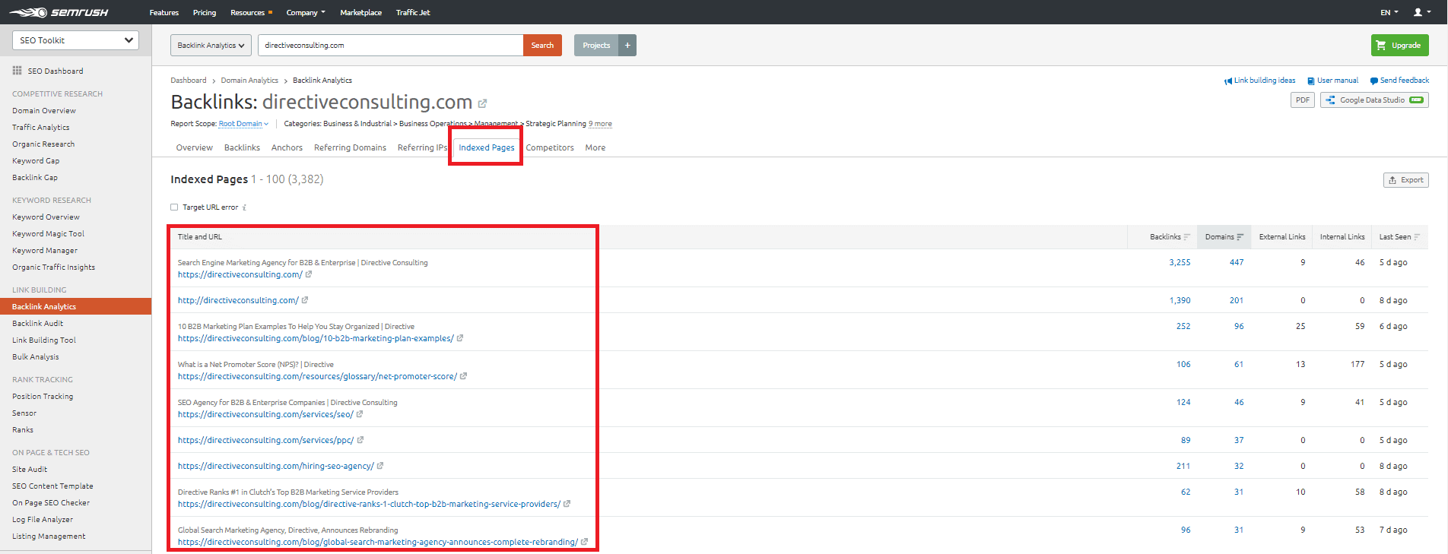Viewport: 1448px width, 554px height.
Task: Open Backlink Audit in sidebar
Action: 37,324
